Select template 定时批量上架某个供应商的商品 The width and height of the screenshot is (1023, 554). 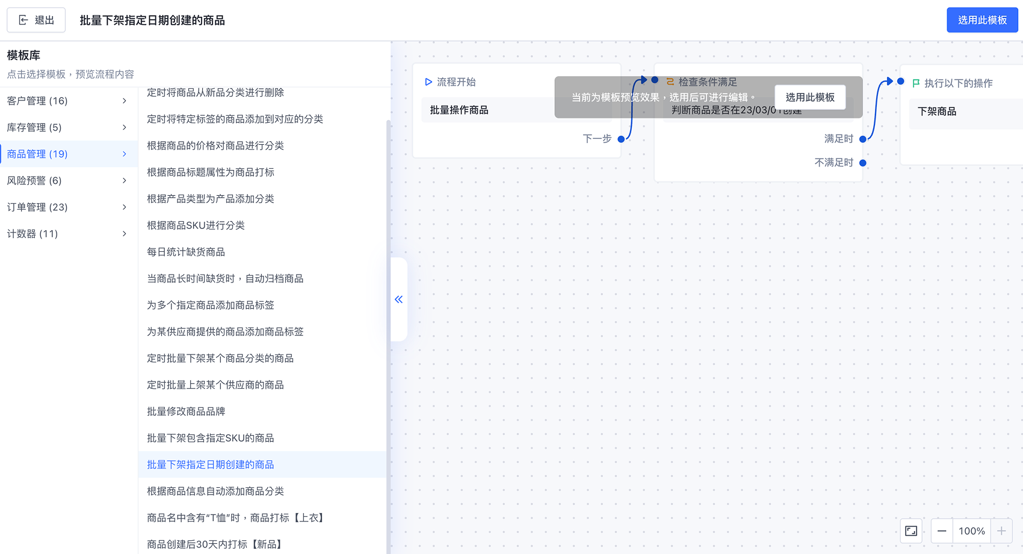[x=262, y=385]
